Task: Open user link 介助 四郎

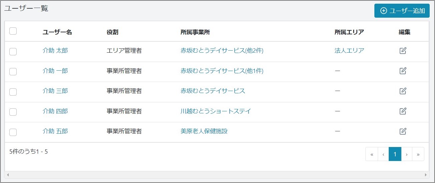Action: point(55,111)
